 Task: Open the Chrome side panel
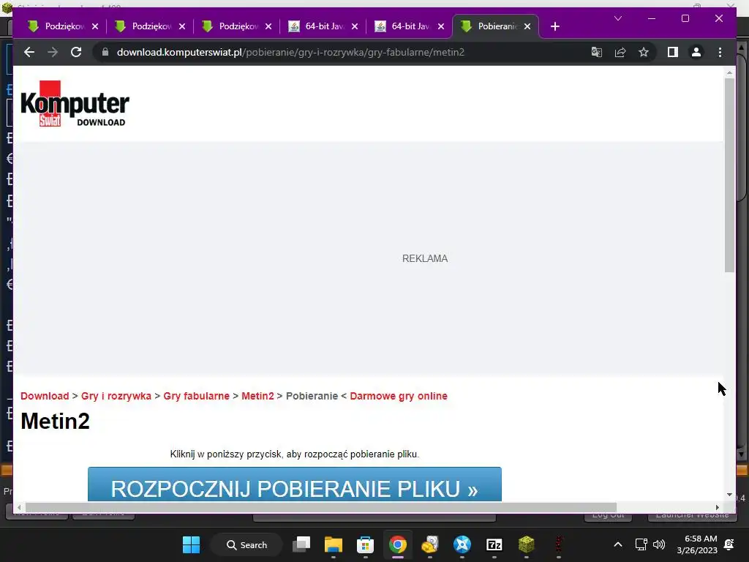(x=673, y=52)
